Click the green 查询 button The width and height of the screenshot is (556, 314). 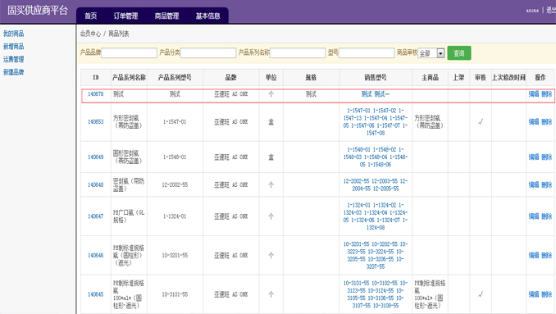(459, 53)
